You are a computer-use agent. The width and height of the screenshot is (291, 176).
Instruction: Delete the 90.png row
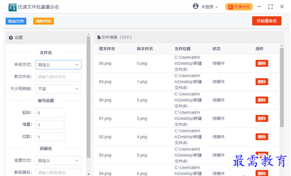coord(262,100)
